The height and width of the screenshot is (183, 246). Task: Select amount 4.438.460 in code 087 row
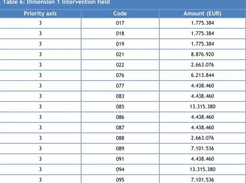203,128
